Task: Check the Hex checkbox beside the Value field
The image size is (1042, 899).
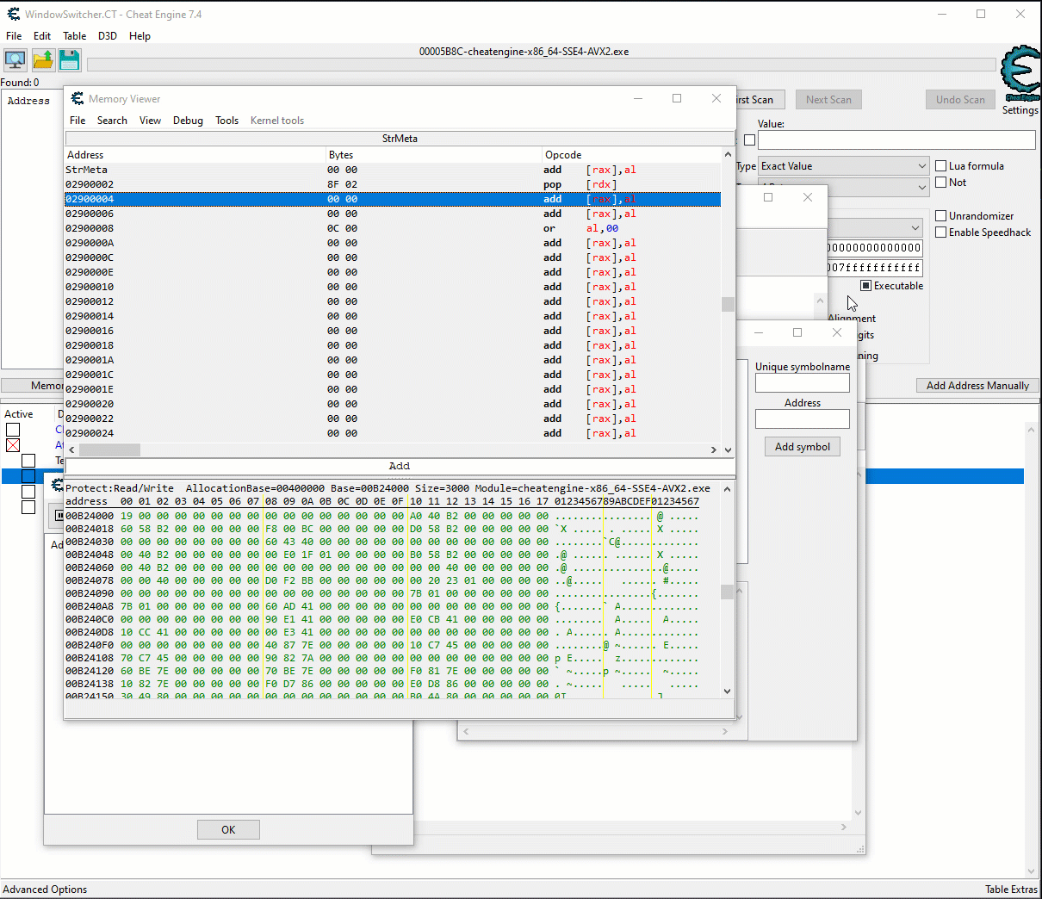Action: point(749,140)
